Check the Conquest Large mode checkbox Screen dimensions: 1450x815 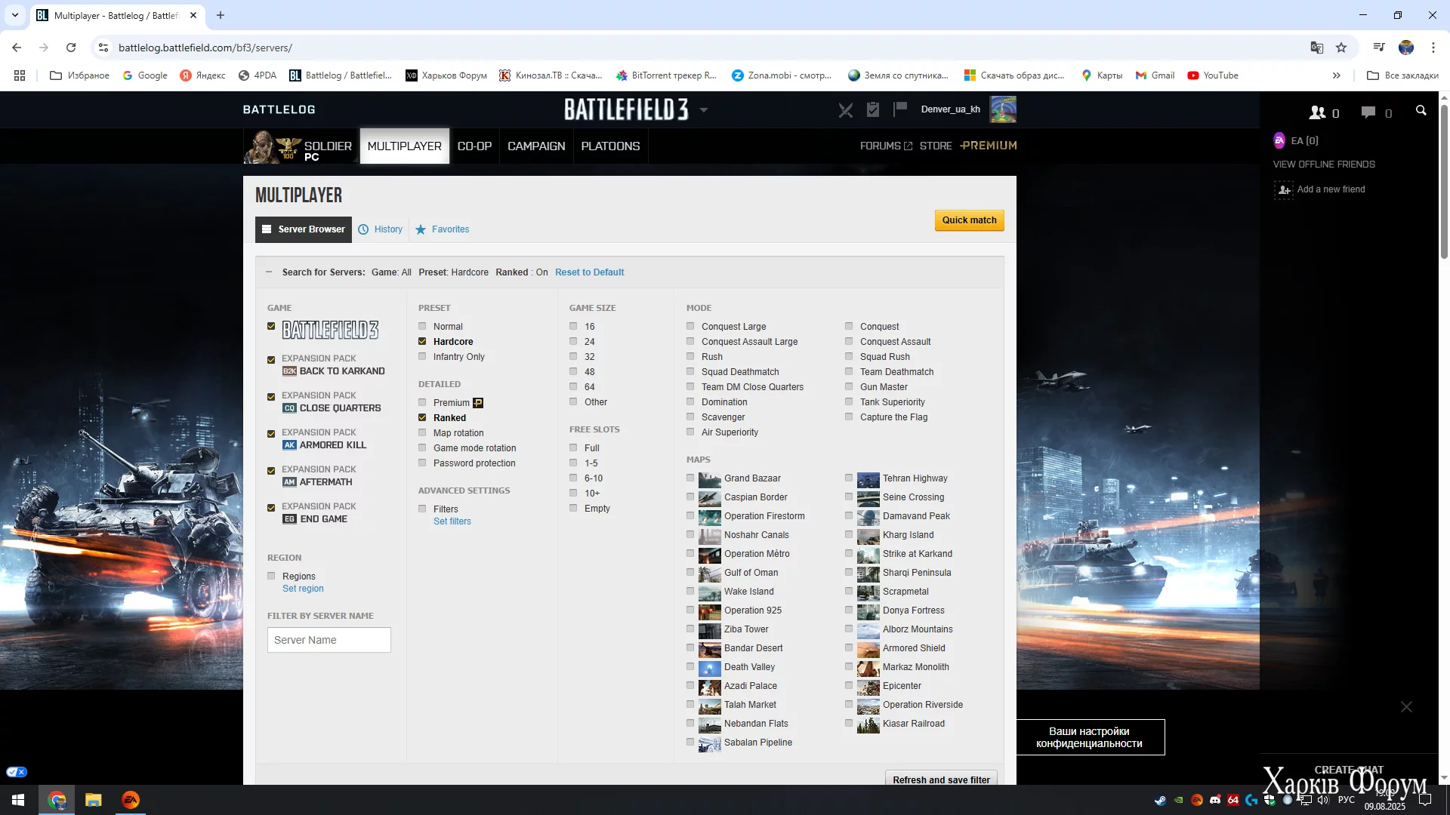click(690, 327)
